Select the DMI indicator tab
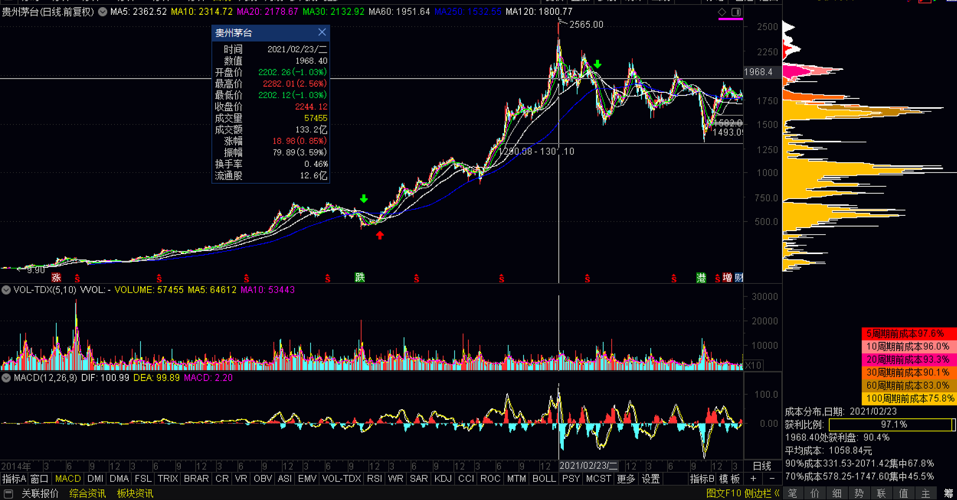Viewport: 957px width, 500px height. tap(95, 479)
